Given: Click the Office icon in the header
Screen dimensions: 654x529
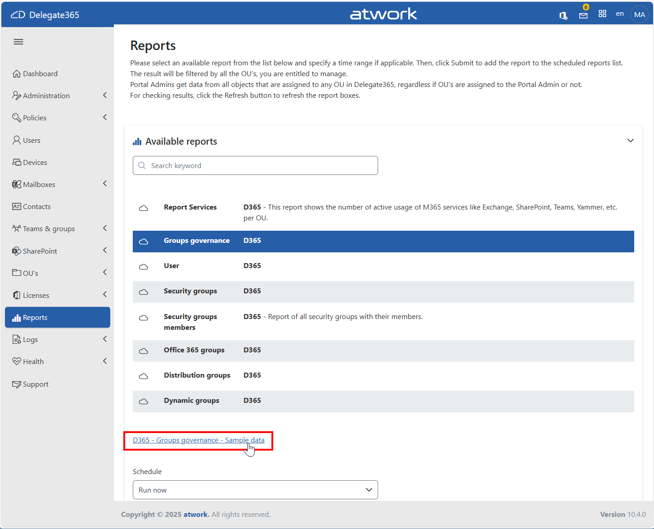Looking at the screenshot, I should pos(563,16).
